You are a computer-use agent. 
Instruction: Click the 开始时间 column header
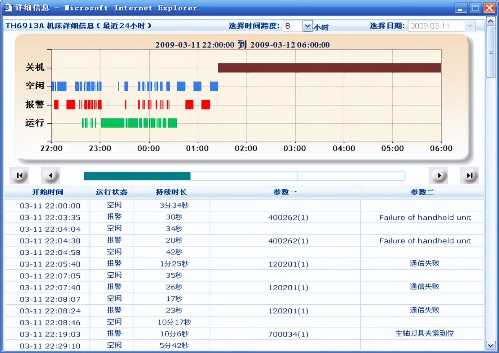pos(47,192)
